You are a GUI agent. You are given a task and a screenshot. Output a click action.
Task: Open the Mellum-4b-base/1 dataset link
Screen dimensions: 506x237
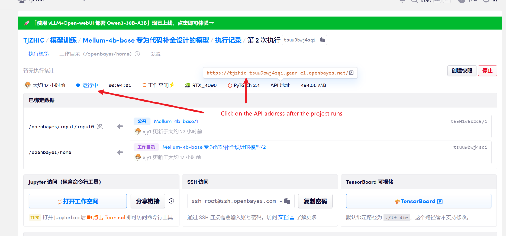[176, 121]
